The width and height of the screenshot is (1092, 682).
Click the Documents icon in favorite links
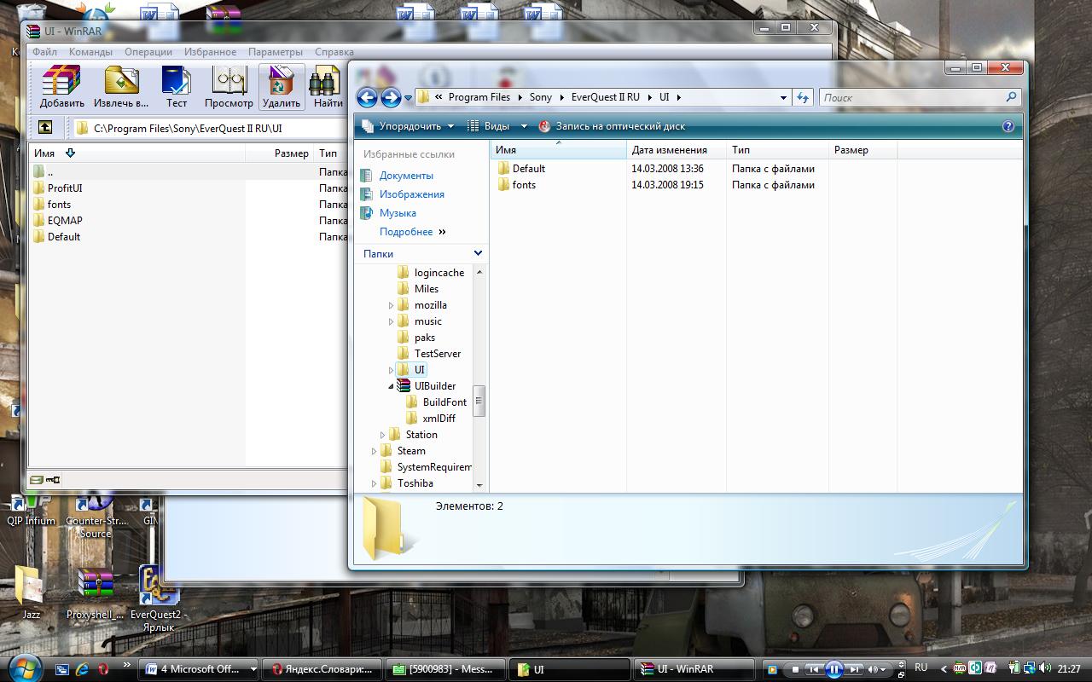[367, 176]
